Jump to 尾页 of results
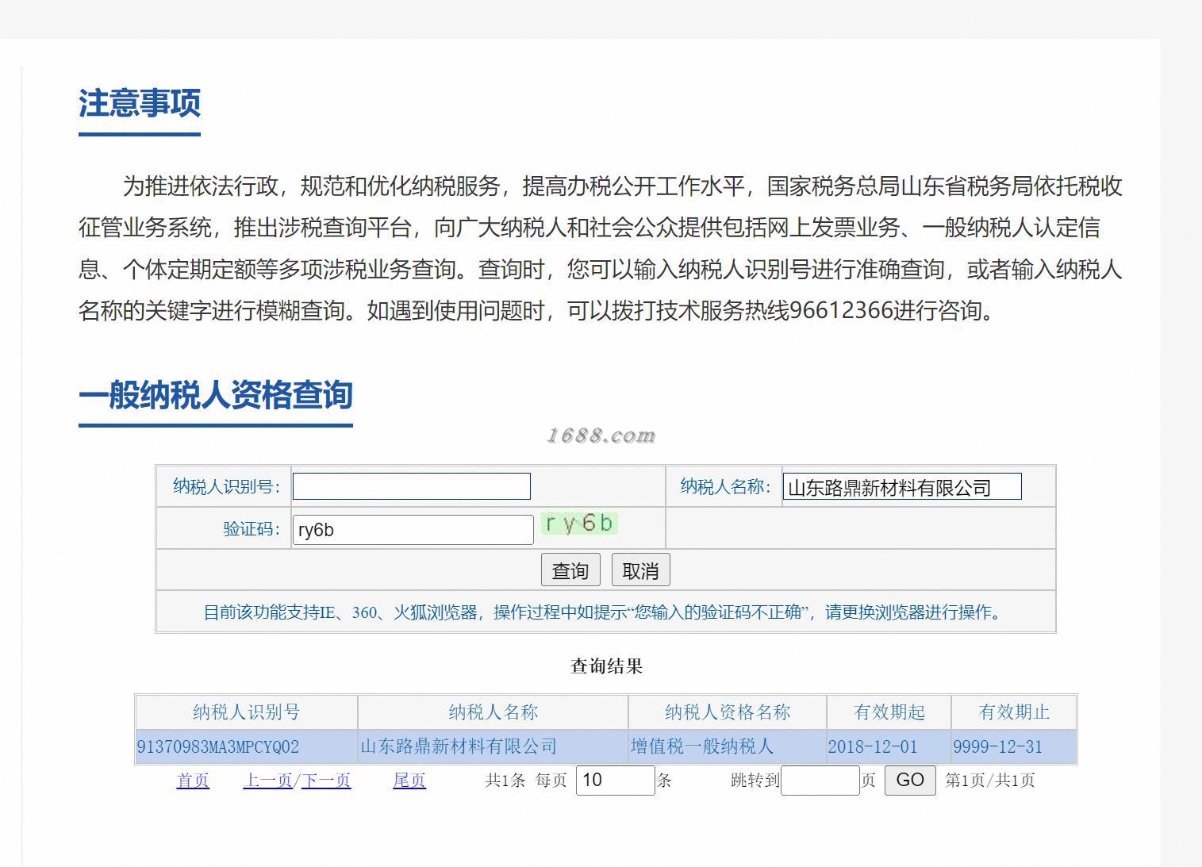Image resolution: width=1202 pixels, height=867 pixels. 409,781
